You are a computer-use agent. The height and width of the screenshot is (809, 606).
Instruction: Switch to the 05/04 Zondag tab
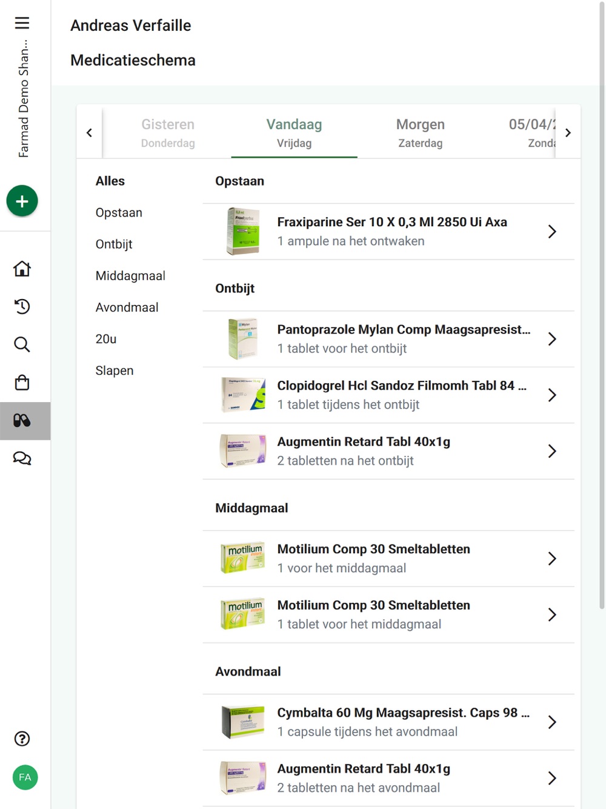[x=532, y=133]
